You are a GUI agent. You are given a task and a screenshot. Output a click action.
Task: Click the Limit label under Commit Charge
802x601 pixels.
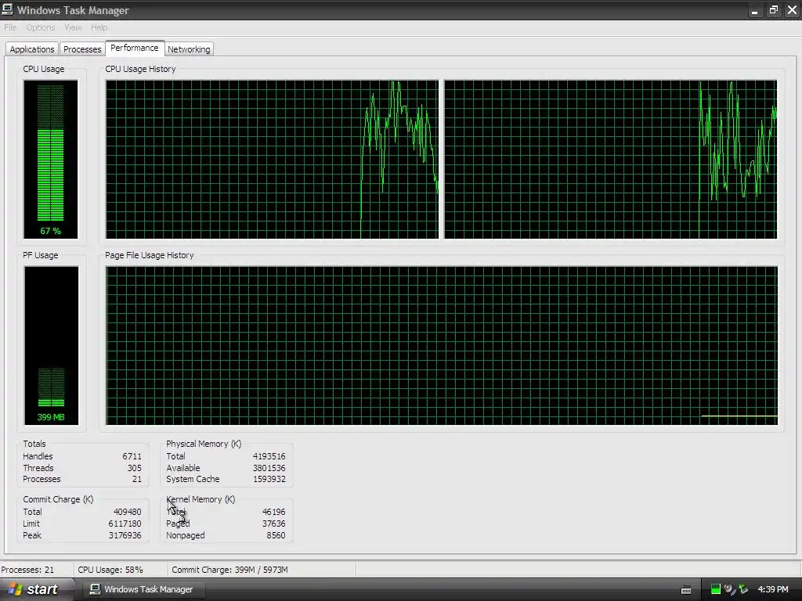[x=31, y=524]
